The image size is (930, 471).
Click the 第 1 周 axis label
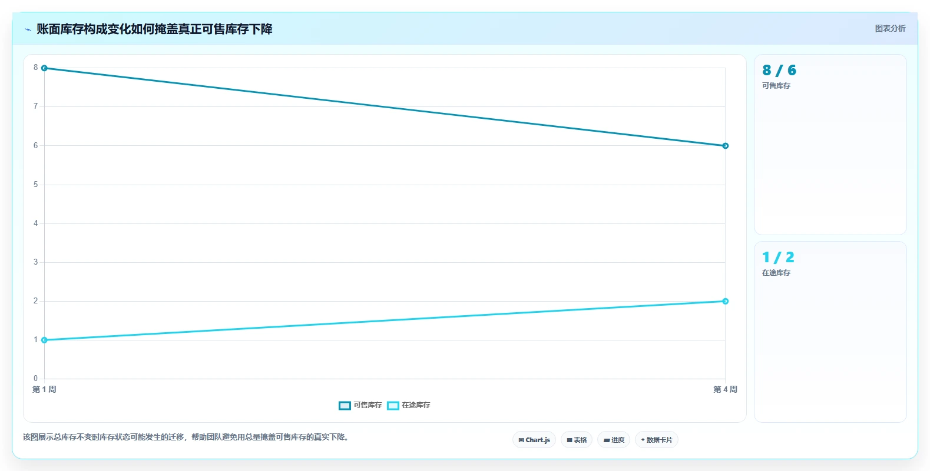click(x=44, y=389)
